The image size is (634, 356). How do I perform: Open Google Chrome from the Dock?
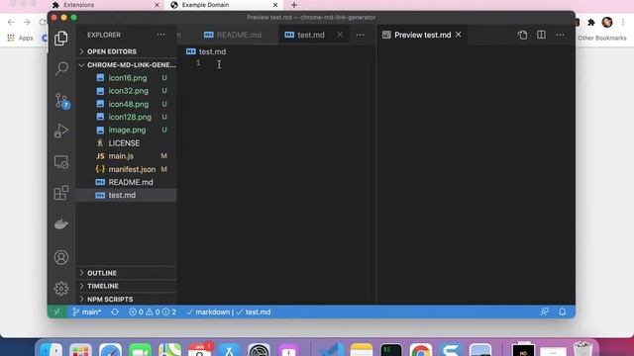pyautogui.click(x=421, y=350)
